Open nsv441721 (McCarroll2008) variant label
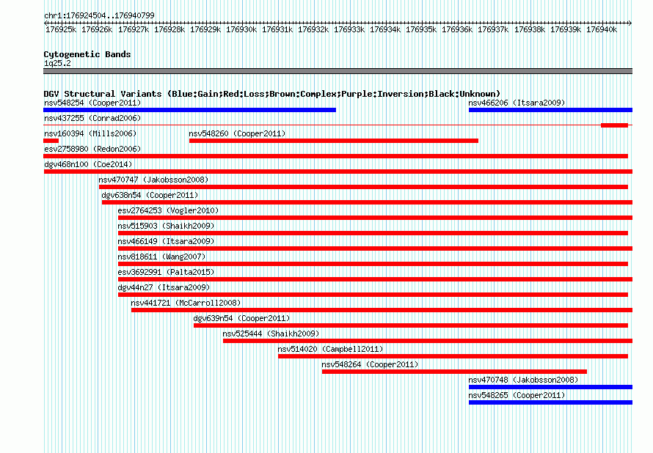The image size is (653, 453). 186,303
